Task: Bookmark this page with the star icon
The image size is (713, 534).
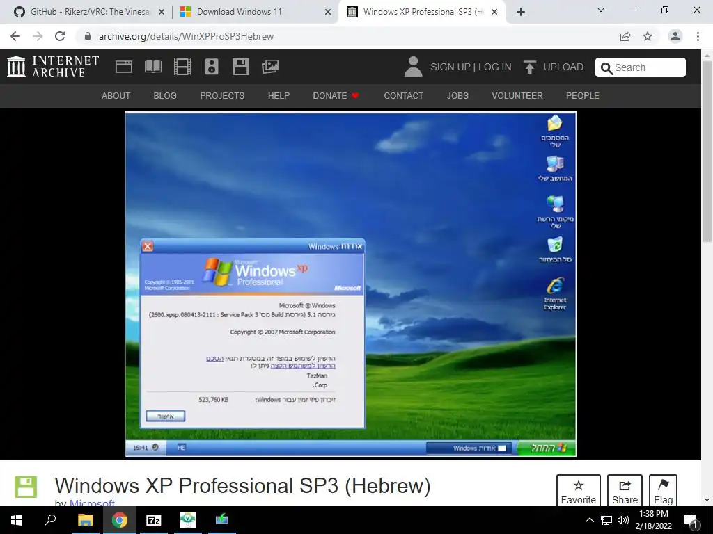Action: point(648,36)
